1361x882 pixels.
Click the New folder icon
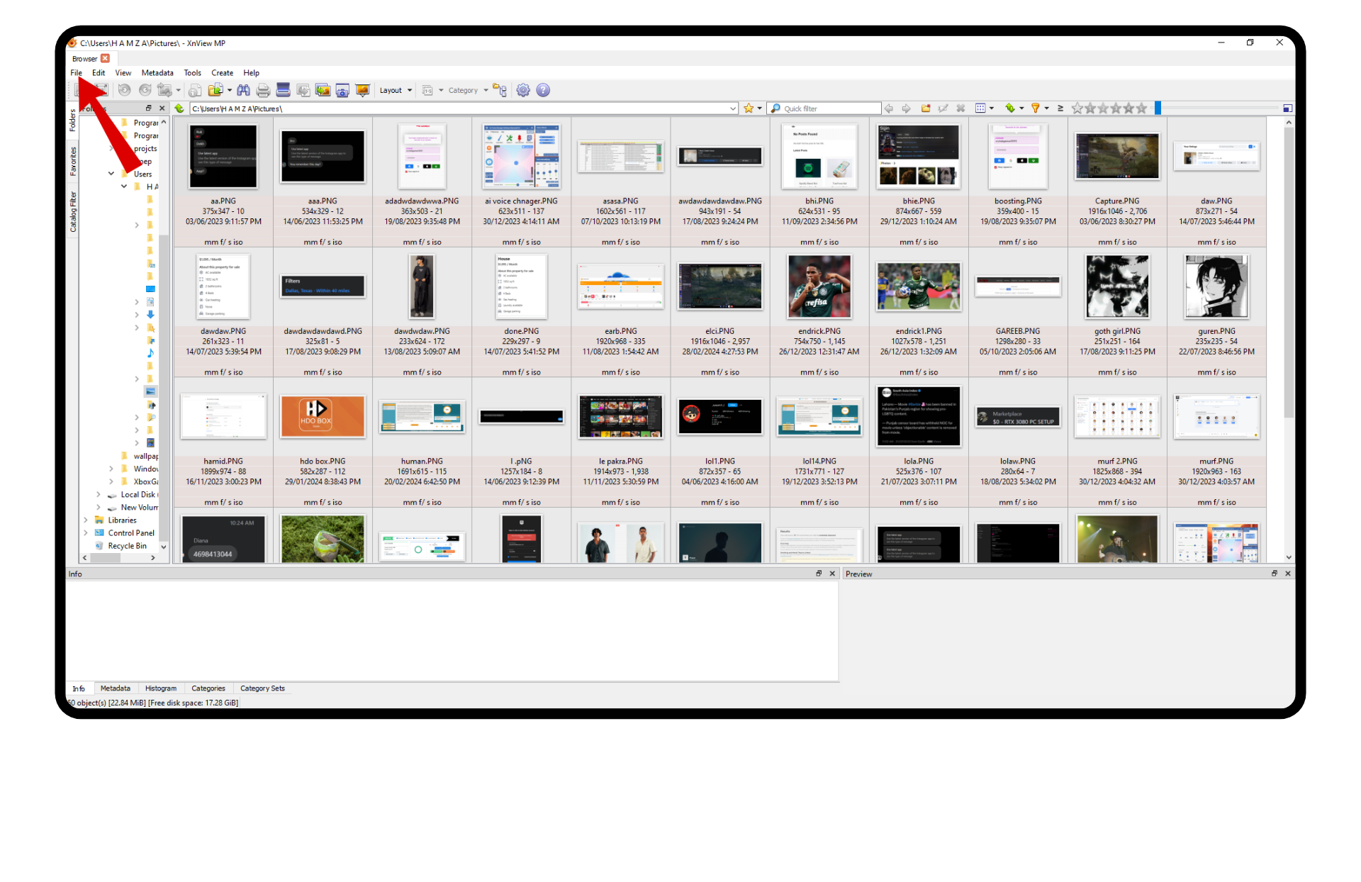926,108
